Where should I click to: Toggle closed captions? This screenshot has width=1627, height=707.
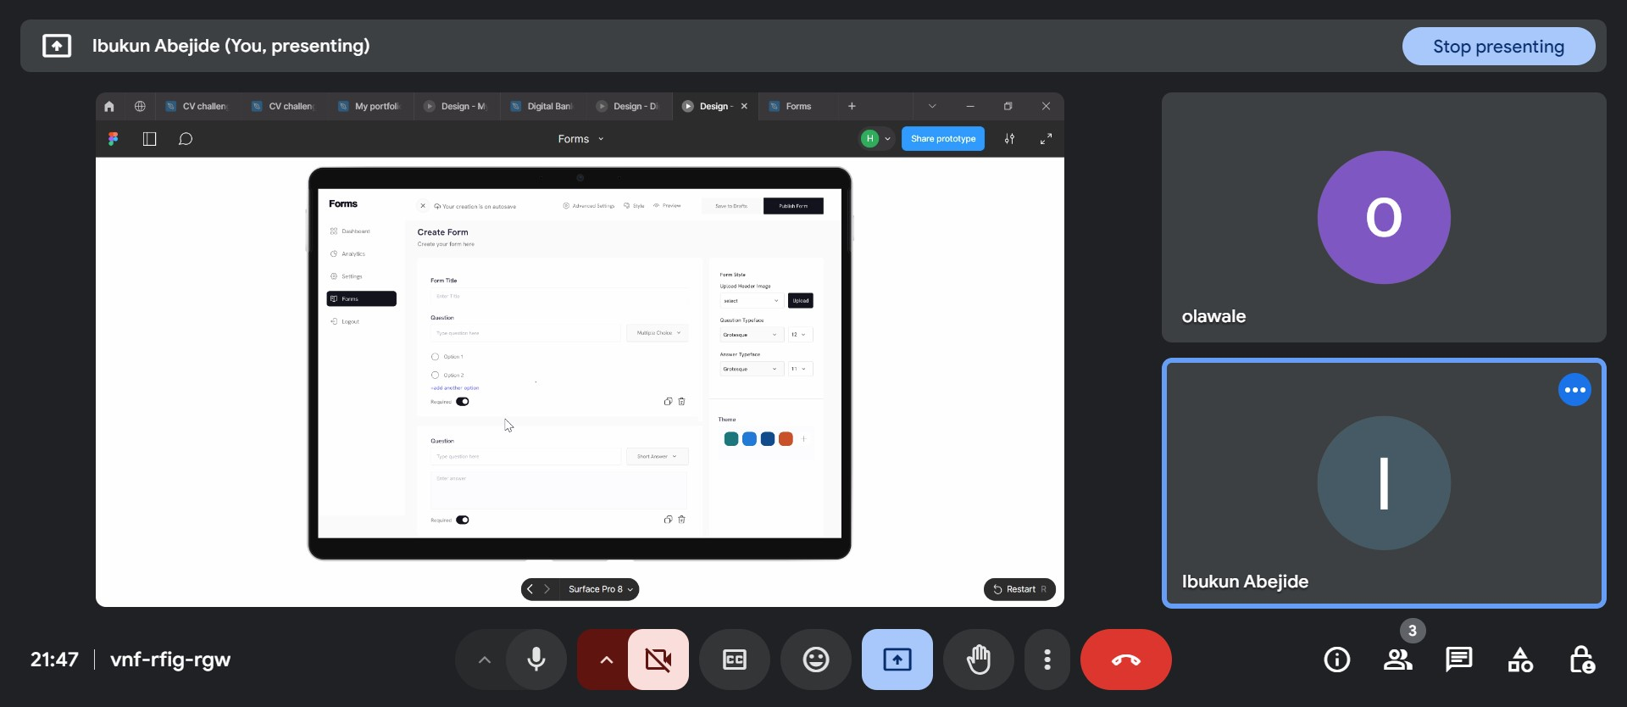[x=734, y=660]
